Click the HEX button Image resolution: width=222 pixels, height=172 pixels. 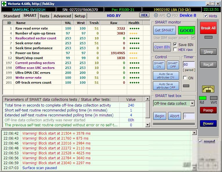point(144,15)
